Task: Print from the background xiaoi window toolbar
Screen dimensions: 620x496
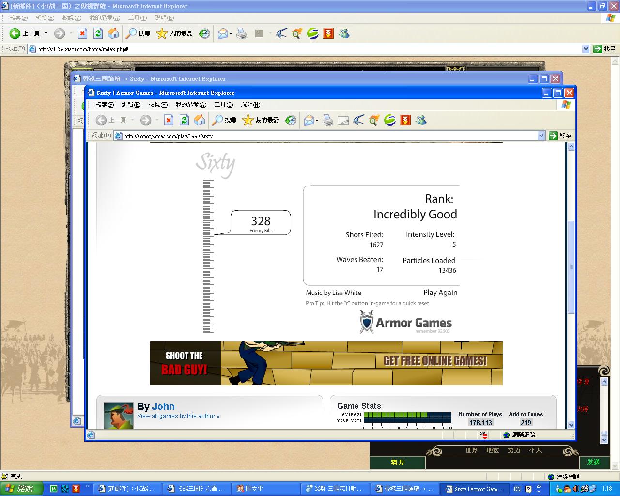Action: pos(242,33)
